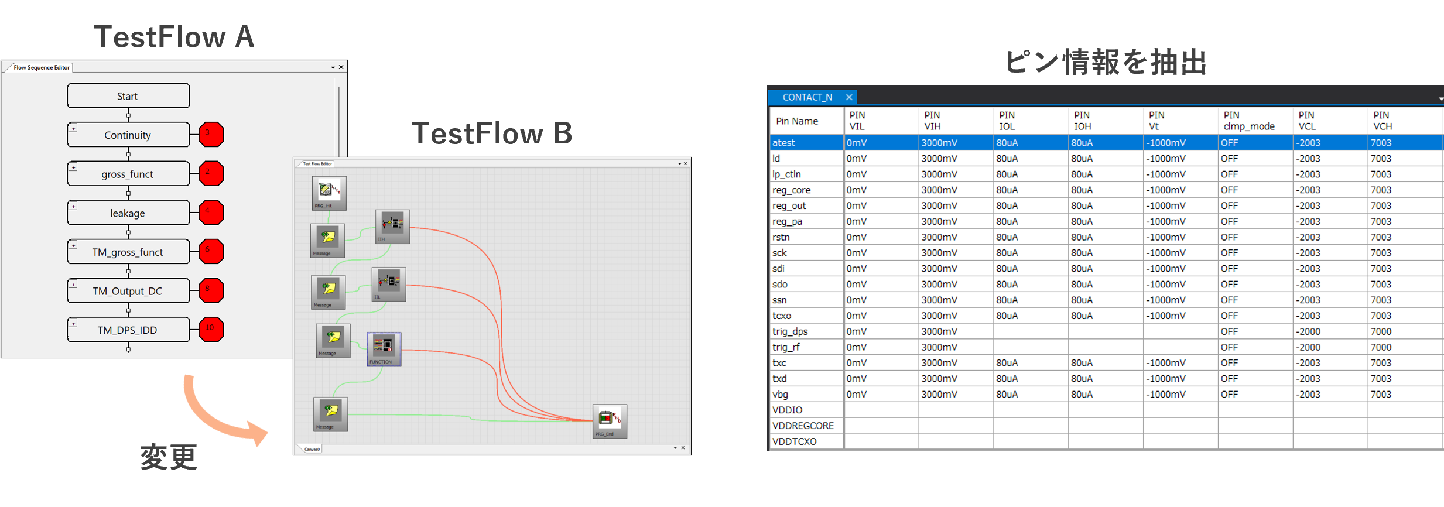Switch to the Flow Sequence Editor tab

41,68
